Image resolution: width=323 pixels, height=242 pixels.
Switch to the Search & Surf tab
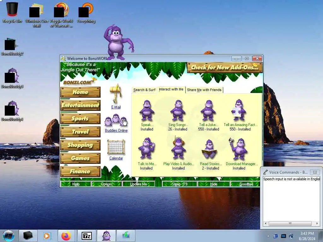[144, 90]
